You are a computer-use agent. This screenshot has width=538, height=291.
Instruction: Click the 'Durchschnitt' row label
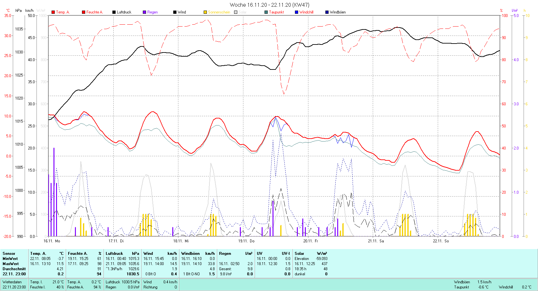pos(14,269)
